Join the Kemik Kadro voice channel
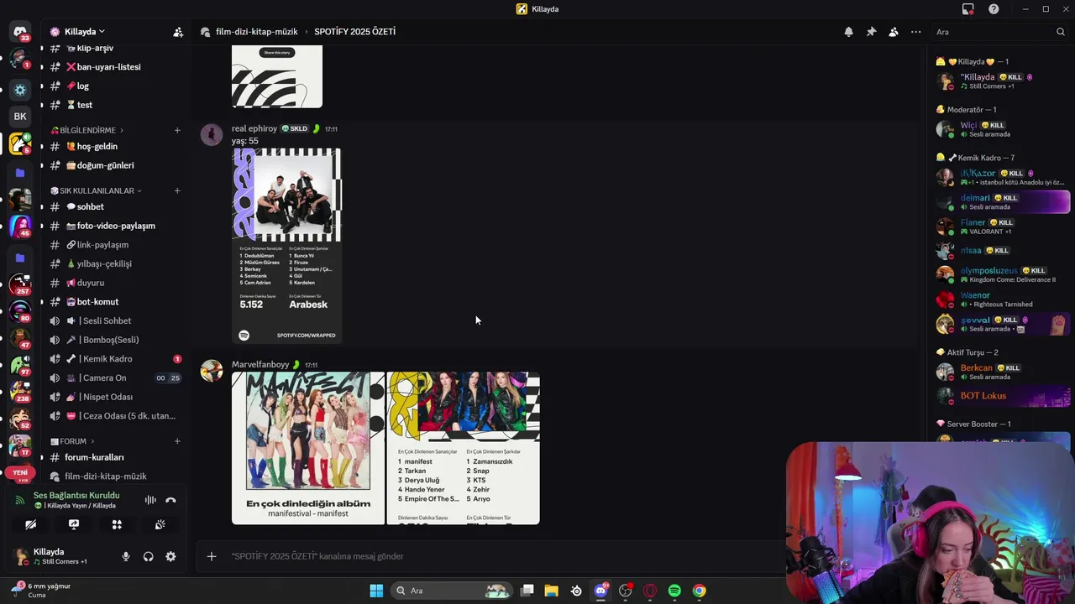Image resolution: width=1075 pixels, height=604 pixels. click(115, 359)
